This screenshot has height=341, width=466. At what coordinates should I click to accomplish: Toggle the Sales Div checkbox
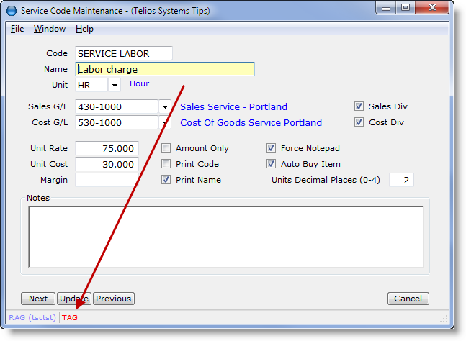coord(359,106)
